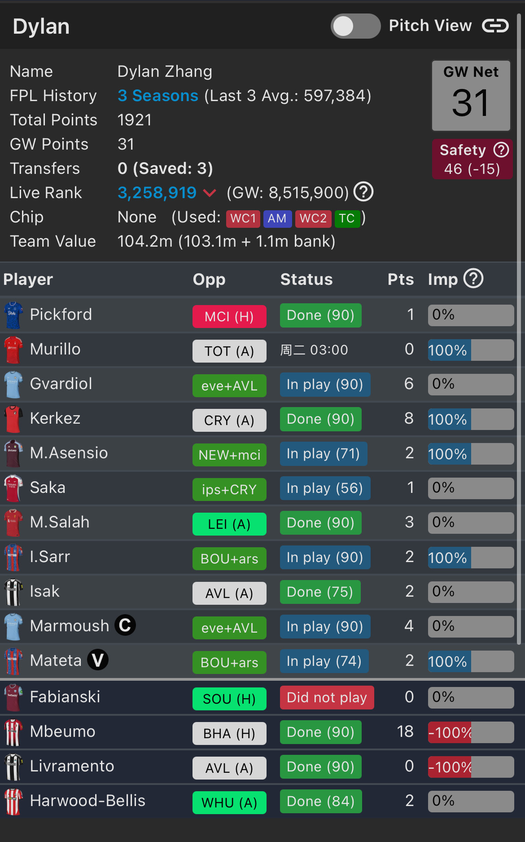Viewport: 525px width, 842px height.
Task: Open the 3 Seasons history link
Action: 158,96
